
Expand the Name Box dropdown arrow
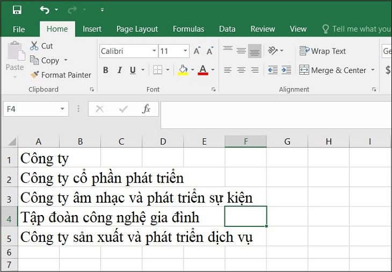(x=62, y=109)
